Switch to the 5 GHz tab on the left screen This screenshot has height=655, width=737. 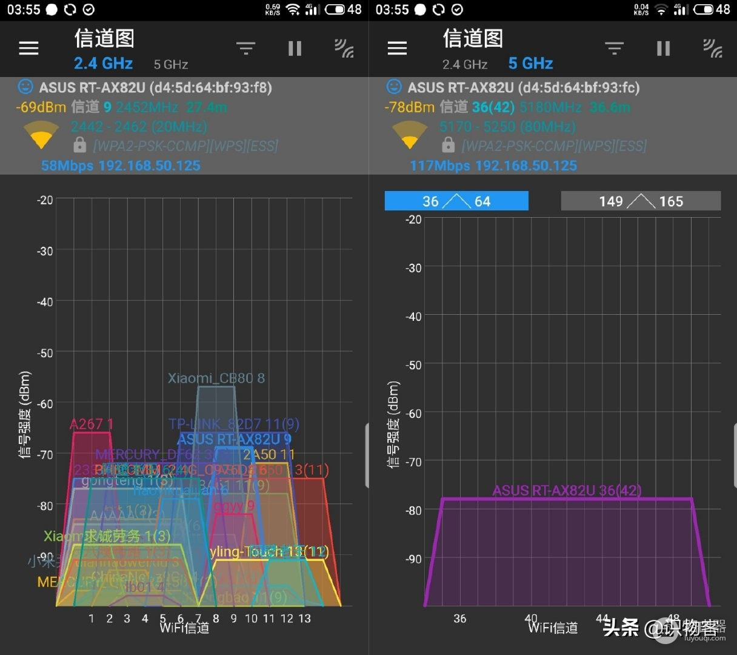pyautogui.click(x=170, y=64)
